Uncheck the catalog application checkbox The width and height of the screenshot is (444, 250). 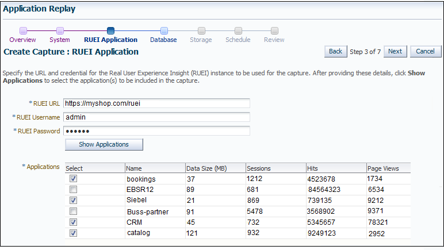click(74, 233)
